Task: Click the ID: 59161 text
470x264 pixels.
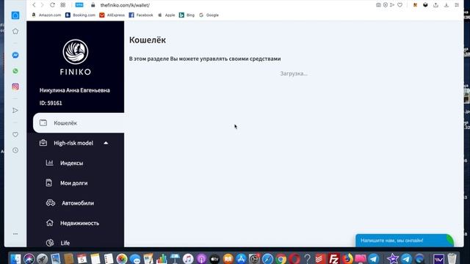Action: tap(51, 103)
